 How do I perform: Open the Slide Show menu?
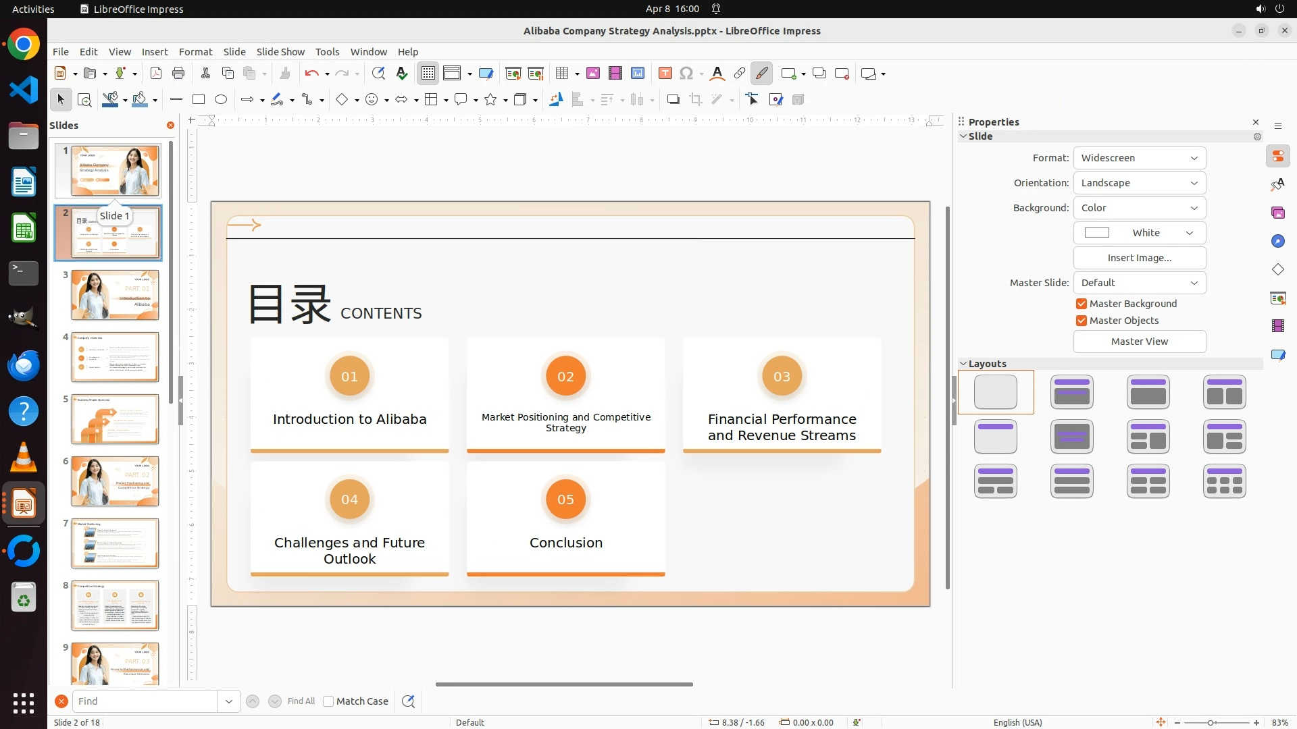280,52
